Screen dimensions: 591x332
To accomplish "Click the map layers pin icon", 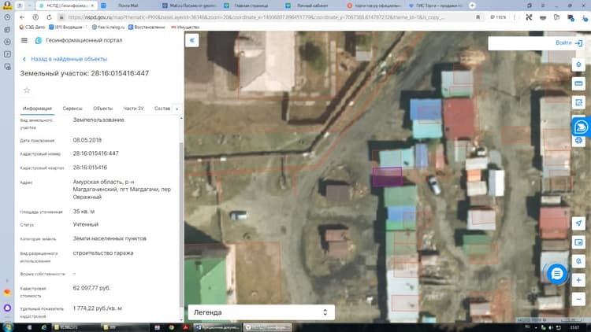I will [578, 65].
